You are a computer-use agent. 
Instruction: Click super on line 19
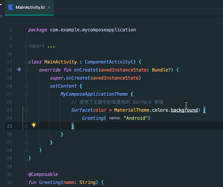coord(56,78)
